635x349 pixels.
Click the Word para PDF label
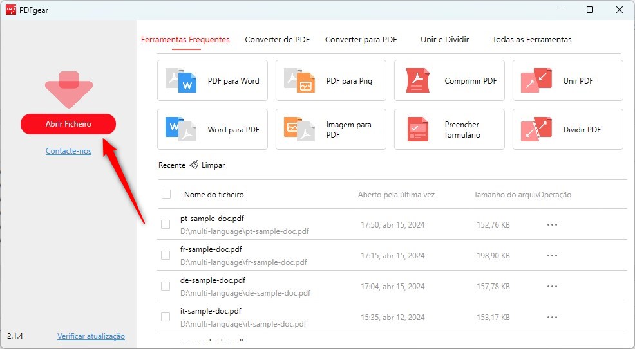[x=233, y=130]
